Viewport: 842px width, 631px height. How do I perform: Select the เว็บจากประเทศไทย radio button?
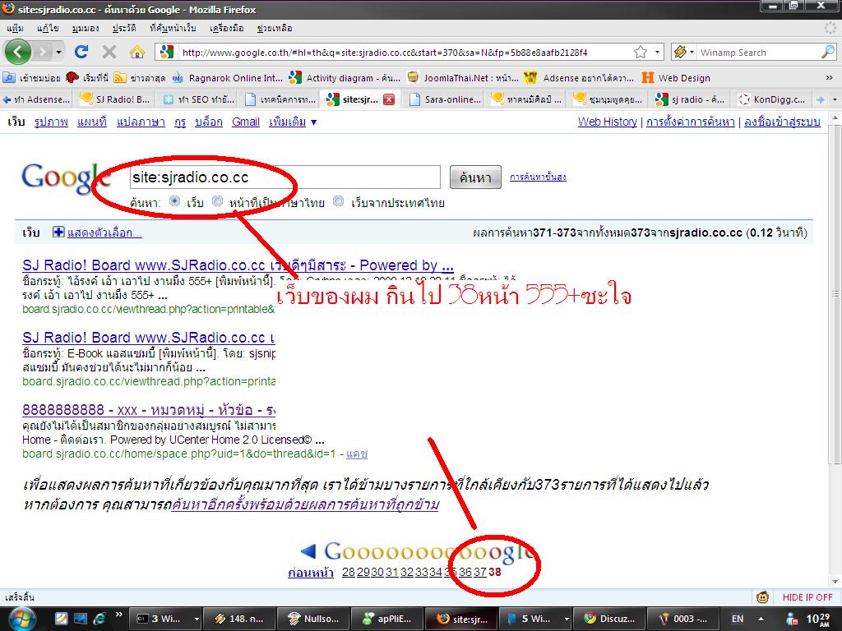click(338, 201)
